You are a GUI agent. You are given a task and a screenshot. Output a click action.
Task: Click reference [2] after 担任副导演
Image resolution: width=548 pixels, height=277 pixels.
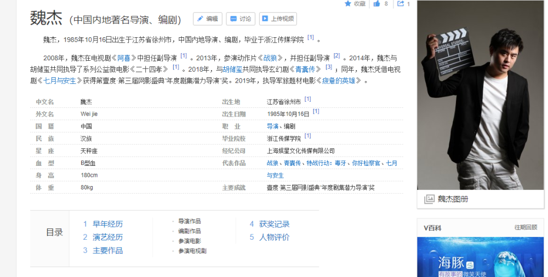click(x=336, y=55)
